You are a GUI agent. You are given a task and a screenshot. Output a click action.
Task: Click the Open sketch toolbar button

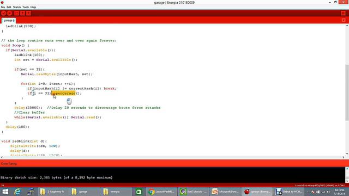point(22,13)
